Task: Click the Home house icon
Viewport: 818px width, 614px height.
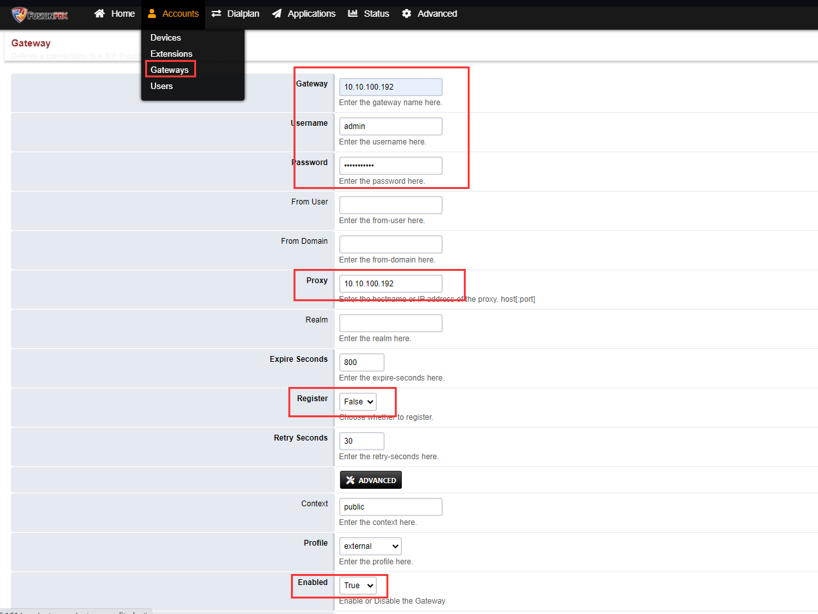Action: pyautogui.click(x=99, y=14)
